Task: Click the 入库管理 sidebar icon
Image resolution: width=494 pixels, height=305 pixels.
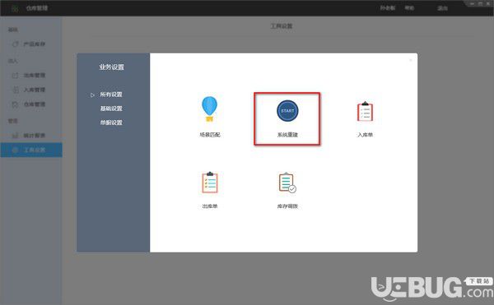Action: (x=15, y=90)
